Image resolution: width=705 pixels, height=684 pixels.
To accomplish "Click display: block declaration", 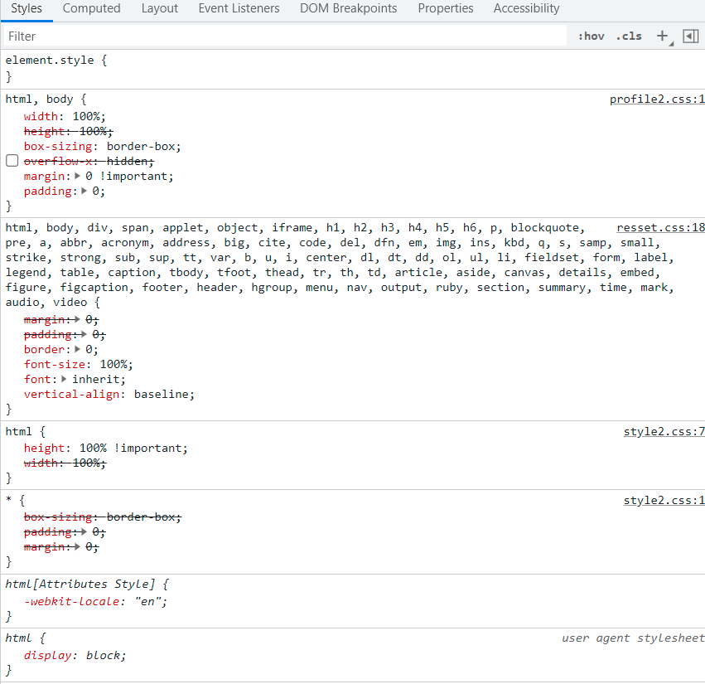I will [75, 655].
